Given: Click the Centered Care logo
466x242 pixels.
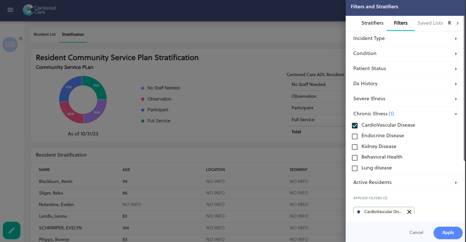Looking at the screenshot, I should [x=40, y=10].
